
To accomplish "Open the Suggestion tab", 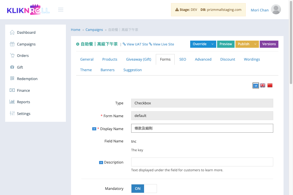I will point(133,70).
